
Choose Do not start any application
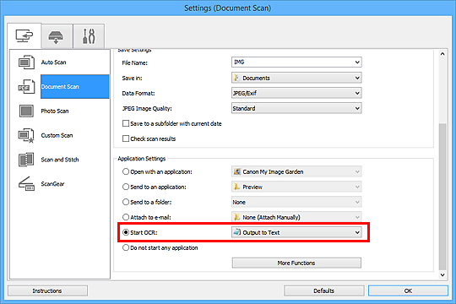tap(126, 247)
